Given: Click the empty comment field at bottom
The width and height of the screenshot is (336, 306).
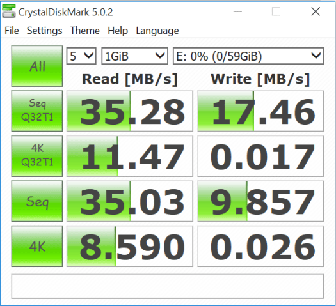Looking at the screenshot, I should click(167, 286).
